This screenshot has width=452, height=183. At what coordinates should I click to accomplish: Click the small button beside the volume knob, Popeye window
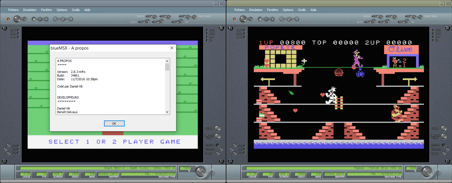click(438, 172)
